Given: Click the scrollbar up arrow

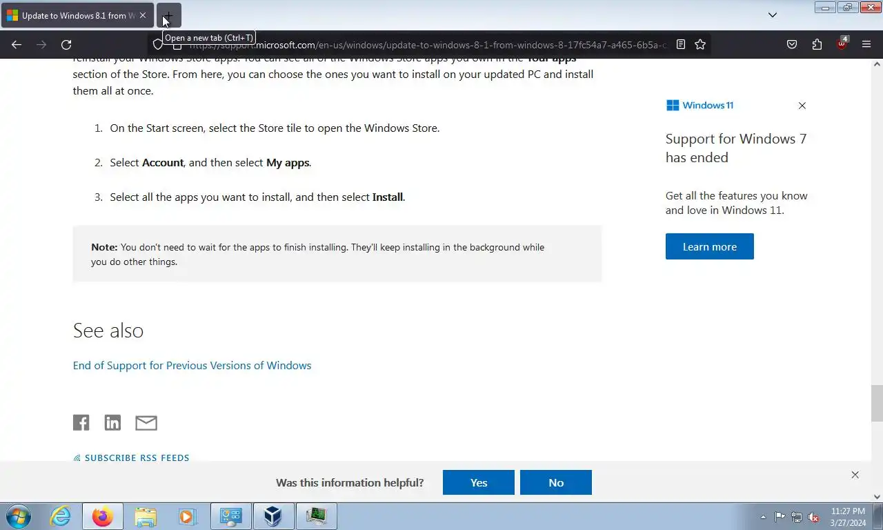Looking at the screenshot, I should [877, 64].
